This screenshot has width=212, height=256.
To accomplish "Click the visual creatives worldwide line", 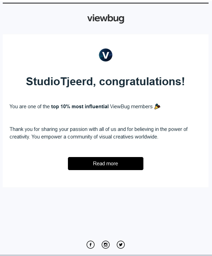I will (84, 137).
